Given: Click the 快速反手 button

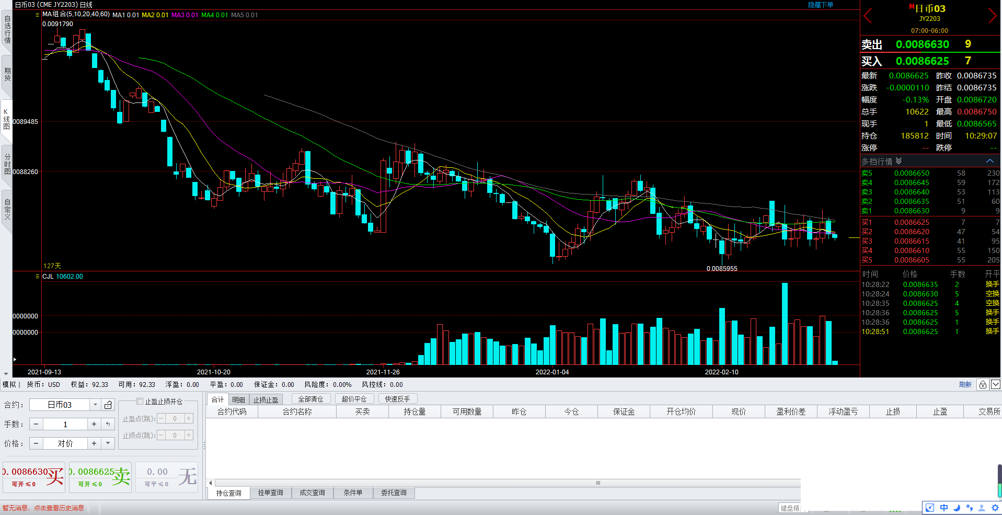Looking at the screenshot, I should coord(398,399).
